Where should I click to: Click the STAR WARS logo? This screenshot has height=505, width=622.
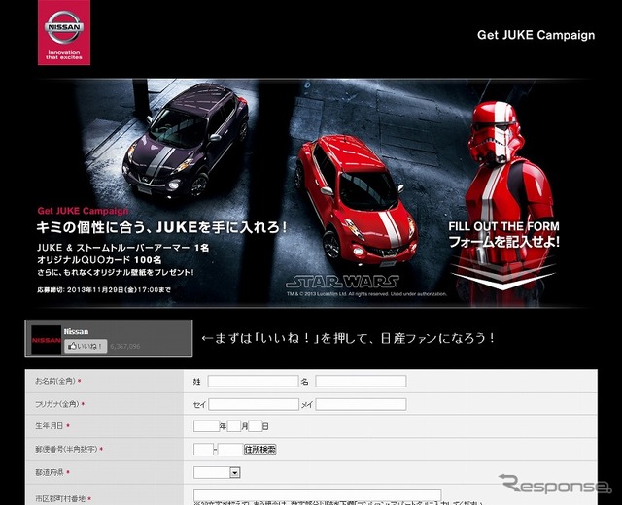343,281
